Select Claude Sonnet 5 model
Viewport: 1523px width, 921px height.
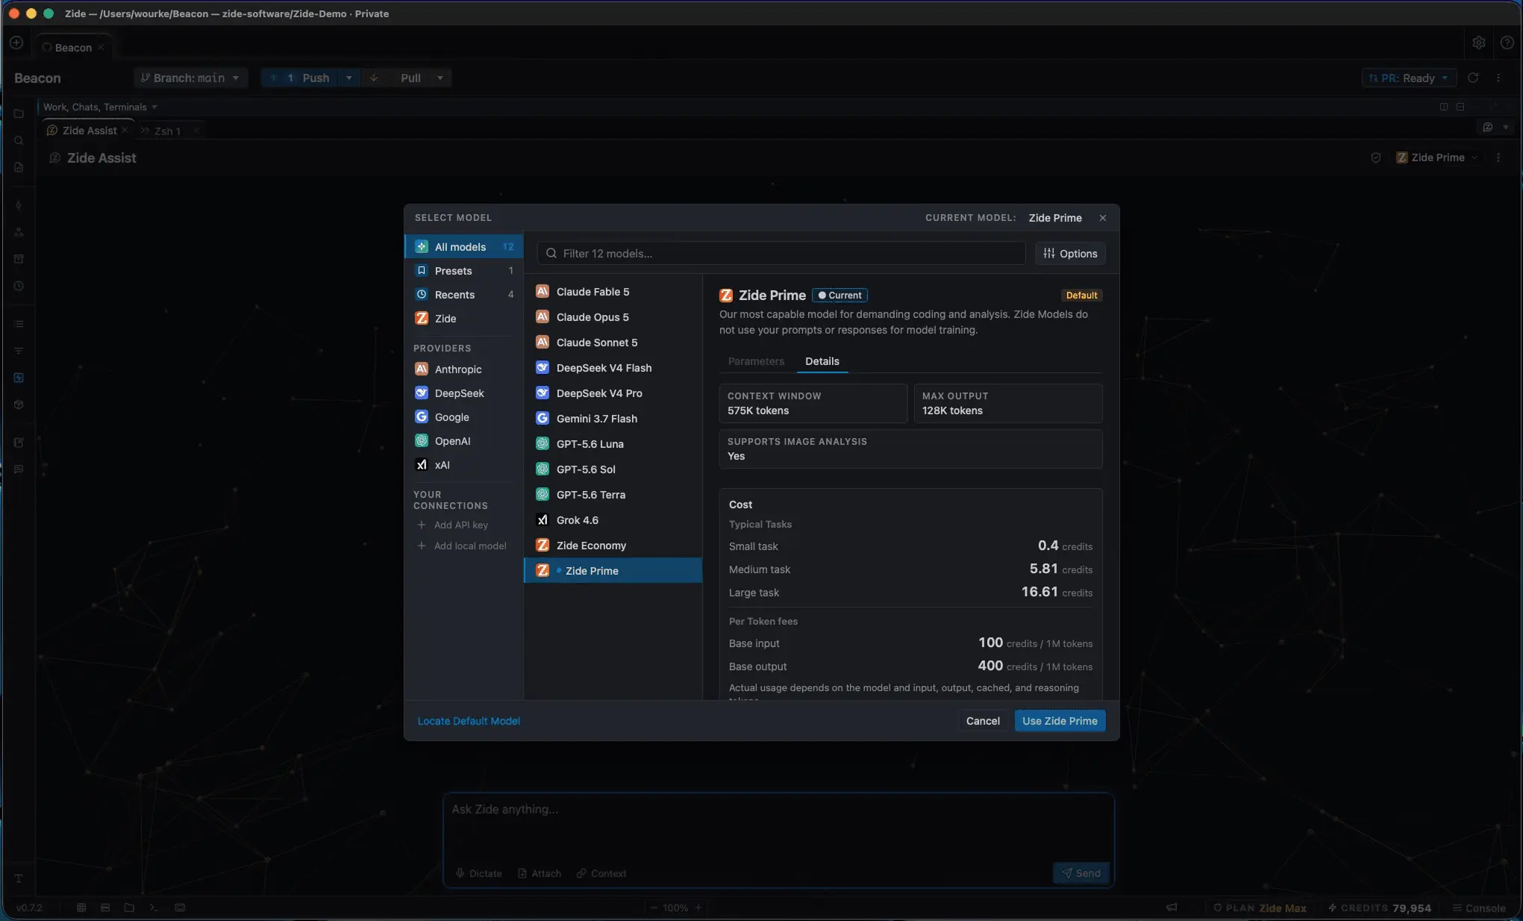[613, 343]
